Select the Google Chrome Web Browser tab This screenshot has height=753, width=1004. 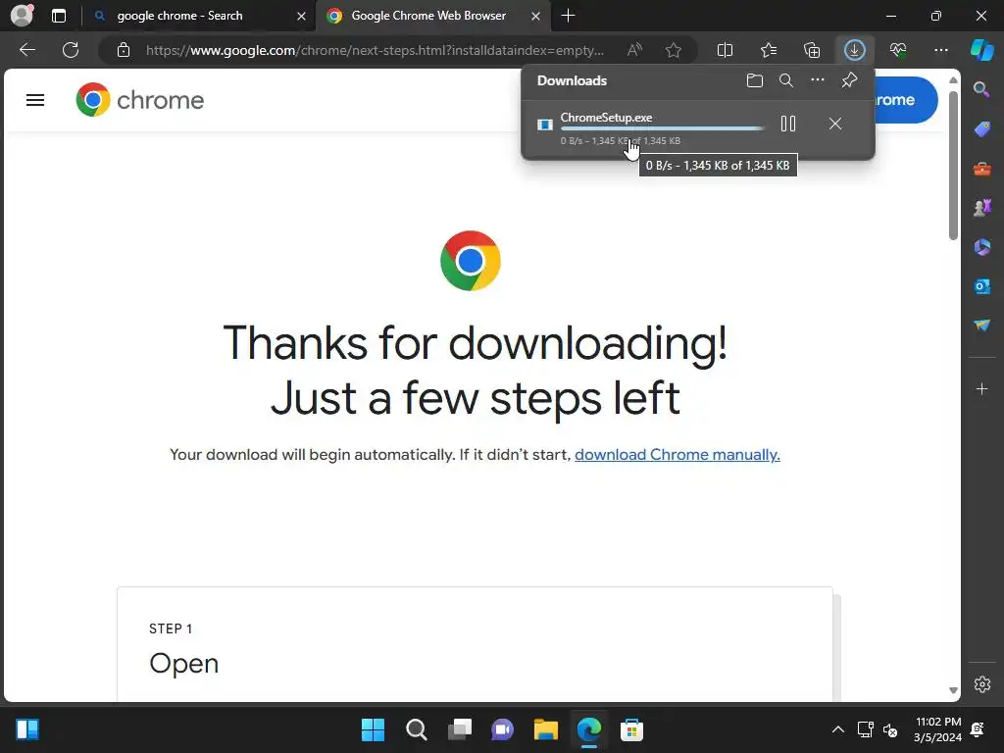click(x=428, y=16)
